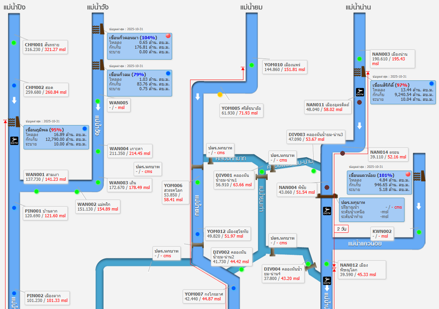Click the blue station dot for CHM002
This screenshot has width=439, height=309.
coord(14,85)
